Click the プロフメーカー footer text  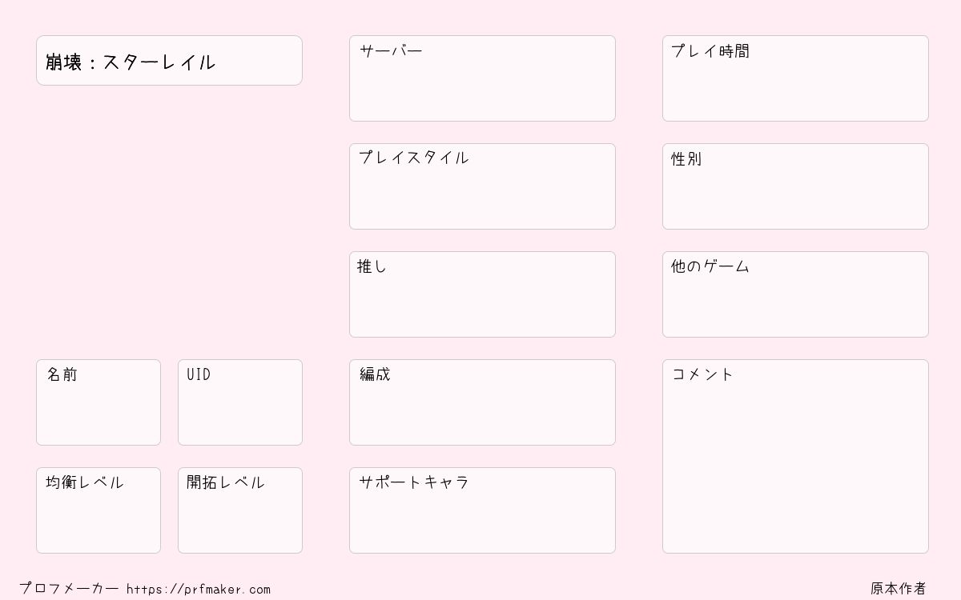pyautogui.click(x=69, y=589)
